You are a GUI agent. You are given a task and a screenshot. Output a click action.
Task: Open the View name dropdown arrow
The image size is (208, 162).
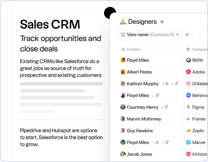click(x=178, y=35)
